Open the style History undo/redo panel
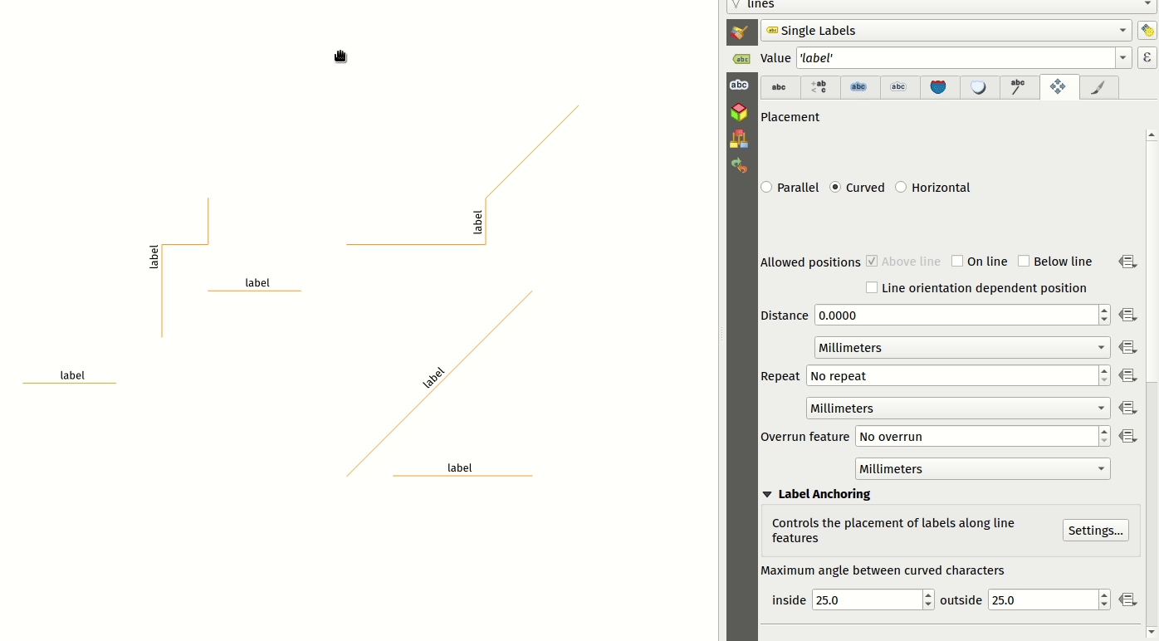Screen dimensions: 1159x641 pos(739,165)
